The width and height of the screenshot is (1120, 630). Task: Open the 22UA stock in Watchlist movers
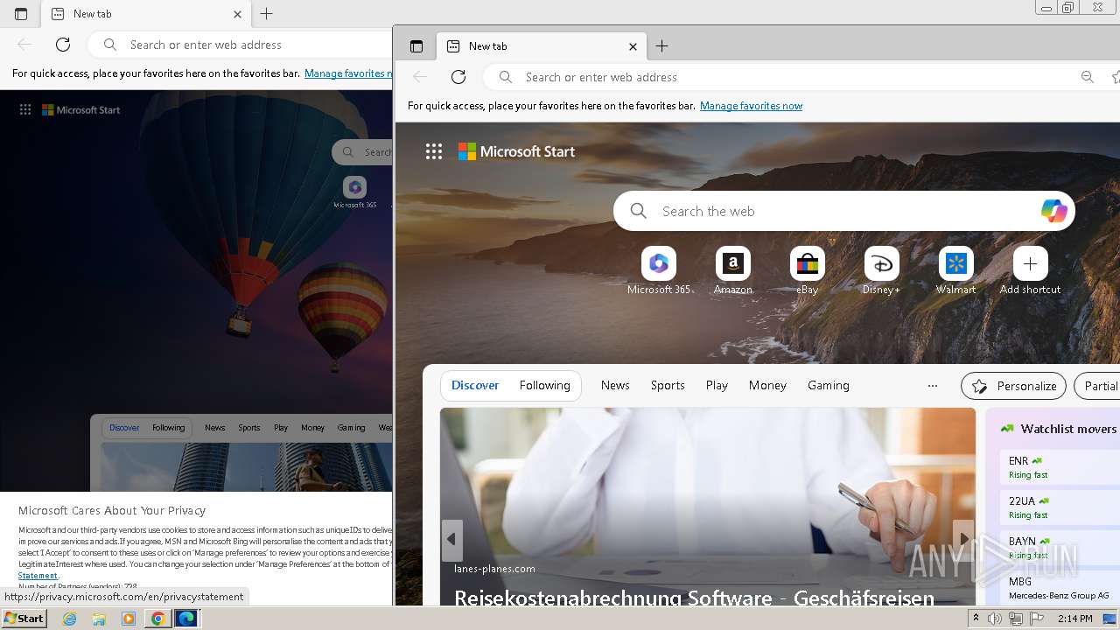[x=1060, y=507]
